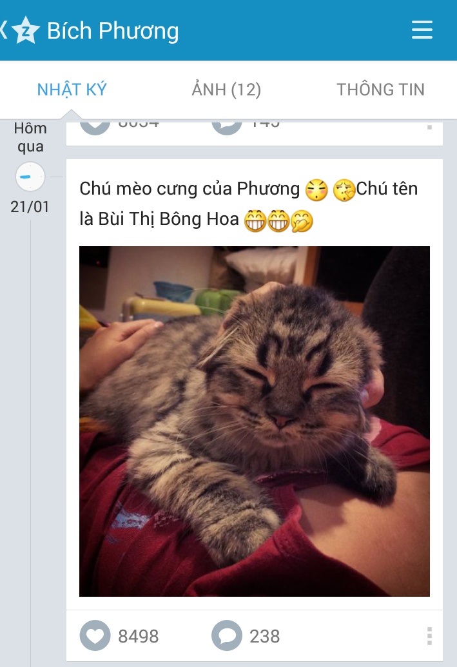The image size is (457, 667).
Task: Tap the 21/01 date label
Action: (30, 207)
